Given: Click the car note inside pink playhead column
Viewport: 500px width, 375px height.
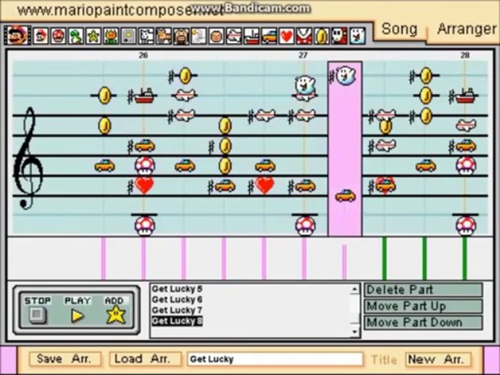Looking at the screenshot, I should [345, 196].
